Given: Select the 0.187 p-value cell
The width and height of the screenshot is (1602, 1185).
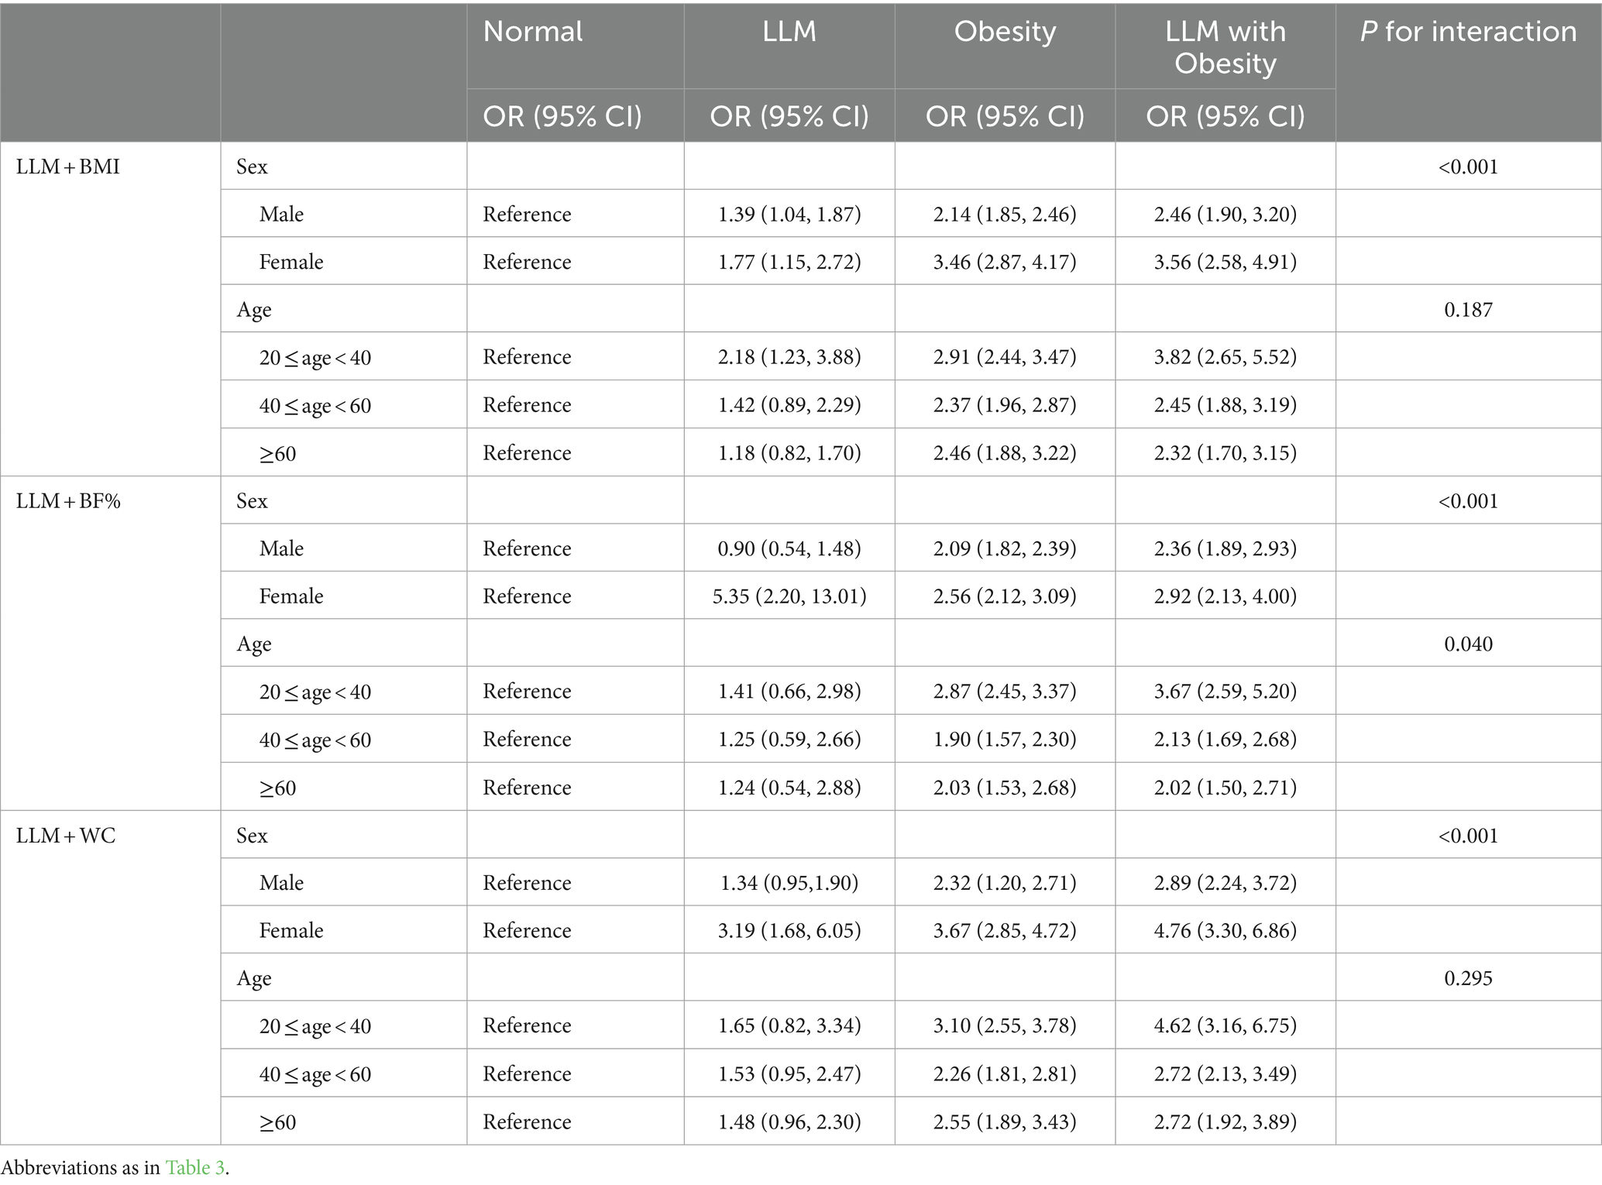Looking at the screenshot, I should point(1468,310).
